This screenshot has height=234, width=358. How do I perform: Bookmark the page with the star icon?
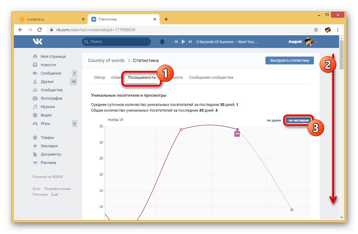pos(316,30)
